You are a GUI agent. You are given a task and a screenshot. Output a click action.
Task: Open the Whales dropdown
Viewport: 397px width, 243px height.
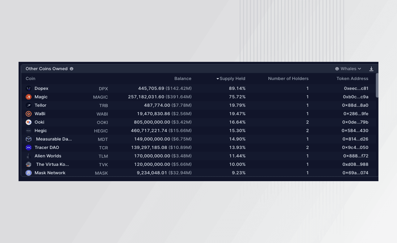351,69
